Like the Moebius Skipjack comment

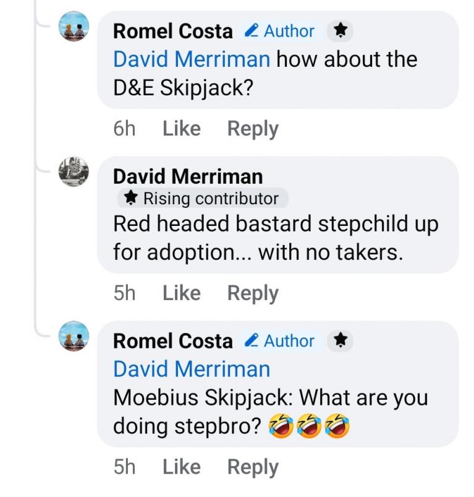tap(182, 467)
